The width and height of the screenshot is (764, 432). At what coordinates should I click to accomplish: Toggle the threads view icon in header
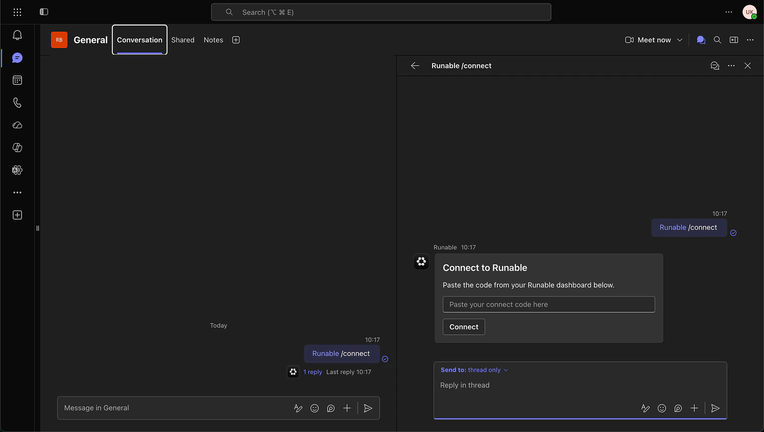pyautogui.click(x=701, y=40)
